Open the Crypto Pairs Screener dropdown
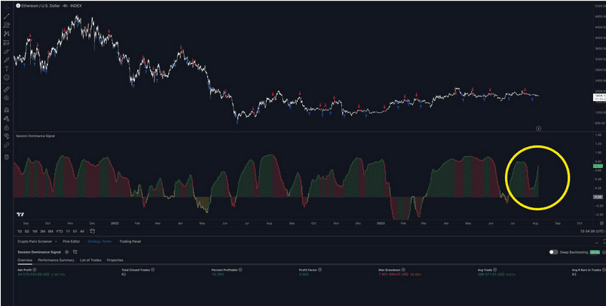 [x=37, y=241]
